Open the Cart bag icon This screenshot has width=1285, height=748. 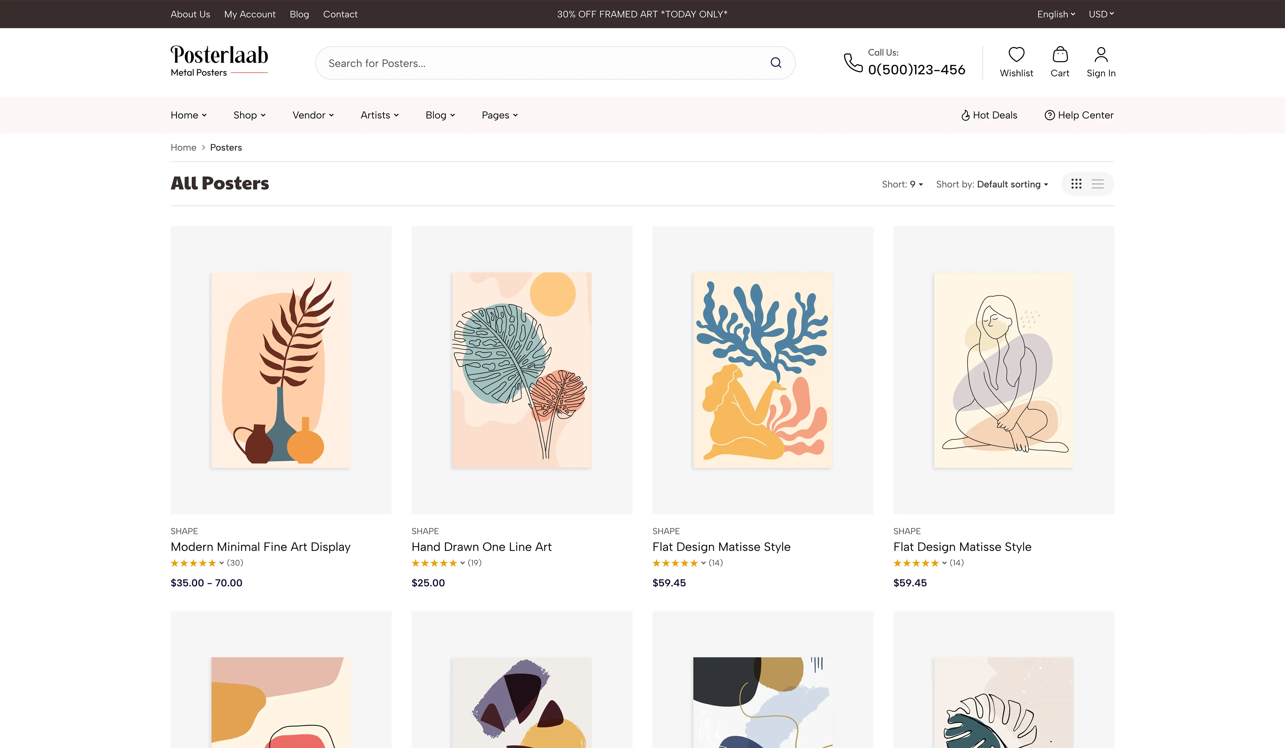click(1060, 55)
